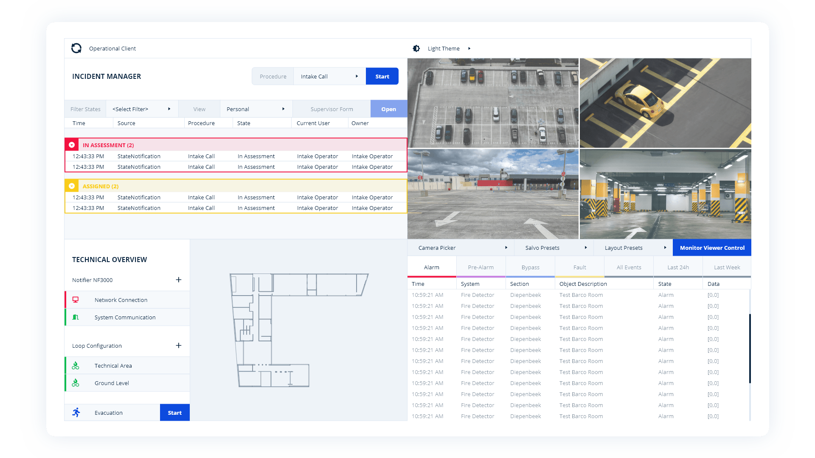The width and height of the screenshot is (815, 458).
Task: Click the Technical Area fire icon
Action: click(x=76, y=366)
